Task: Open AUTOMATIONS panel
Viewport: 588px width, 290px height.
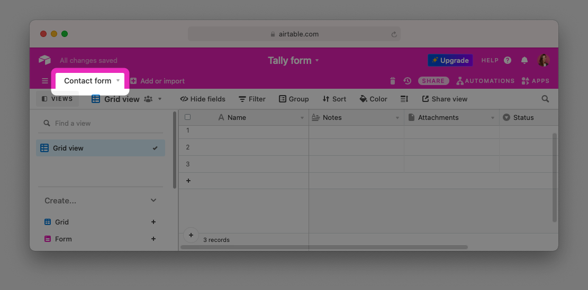Action: pos(485,81)
